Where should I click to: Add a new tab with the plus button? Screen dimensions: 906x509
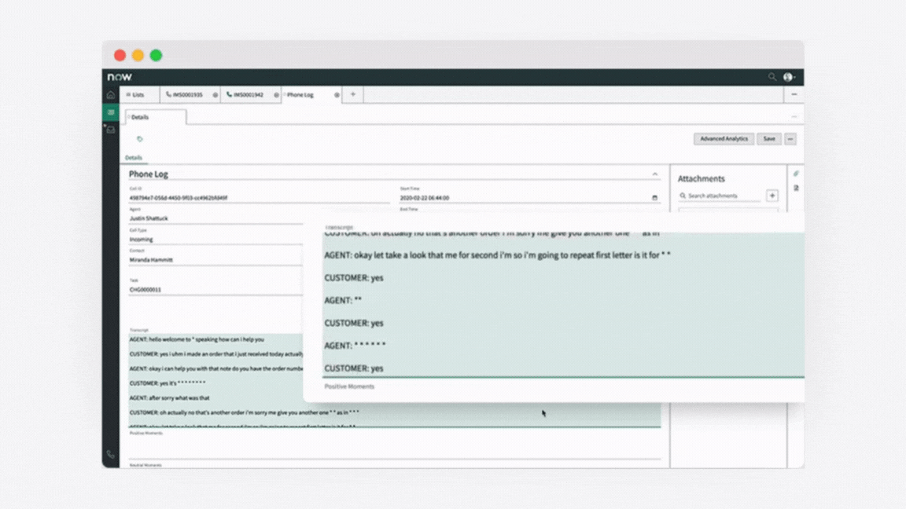pyautogui.click(x=353, y=94)
